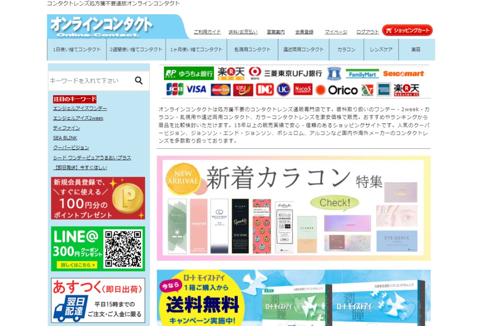Screen dimensions: 485x326
Task: Click the Seicomart logo
Action: tap(403, 73)
